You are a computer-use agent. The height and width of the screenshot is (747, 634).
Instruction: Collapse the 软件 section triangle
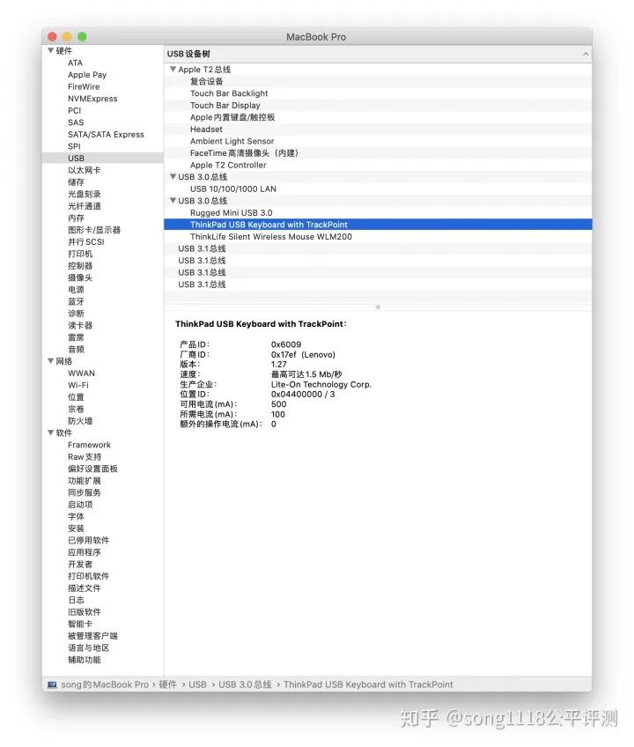50,433
